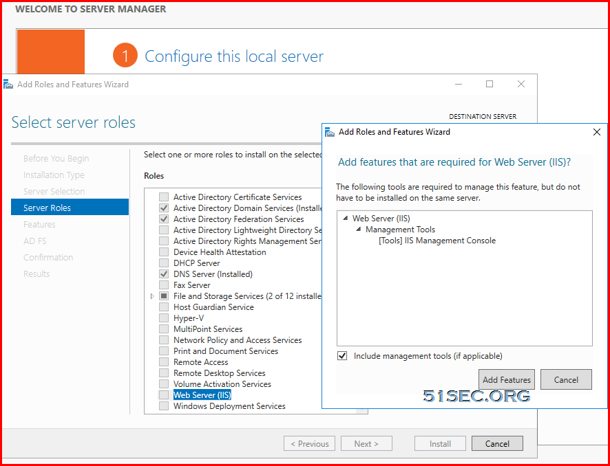The width and height of the screenshot is (610, 466).
Task: Select the Fax Server role checkbox
Action: coord(164,285)
